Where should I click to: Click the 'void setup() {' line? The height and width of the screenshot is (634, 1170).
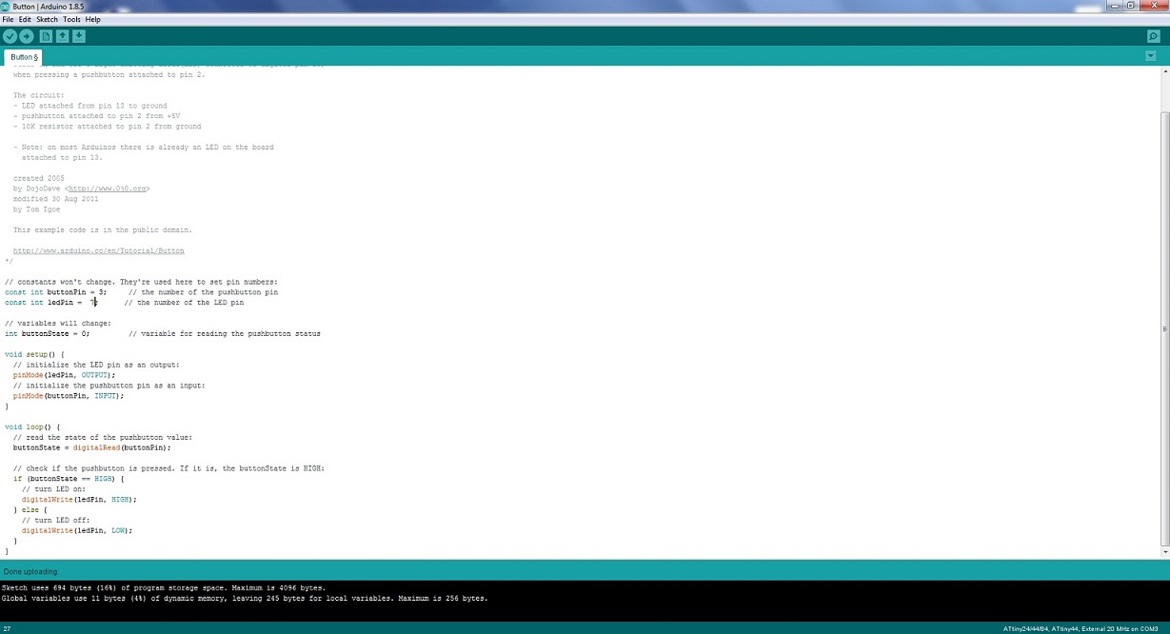tap(34, 354)
